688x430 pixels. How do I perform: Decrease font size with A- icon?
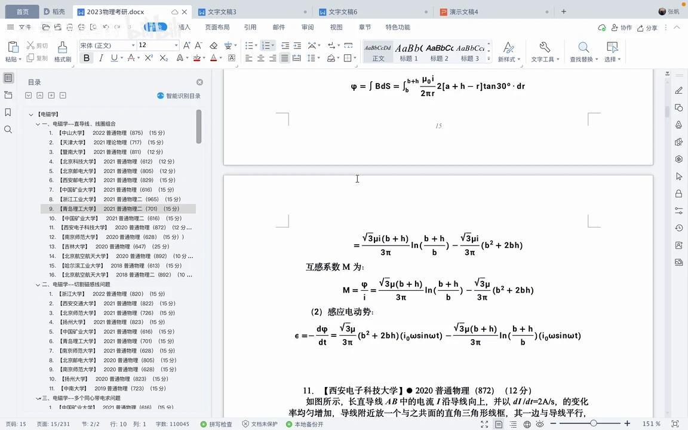click(198, 45)
